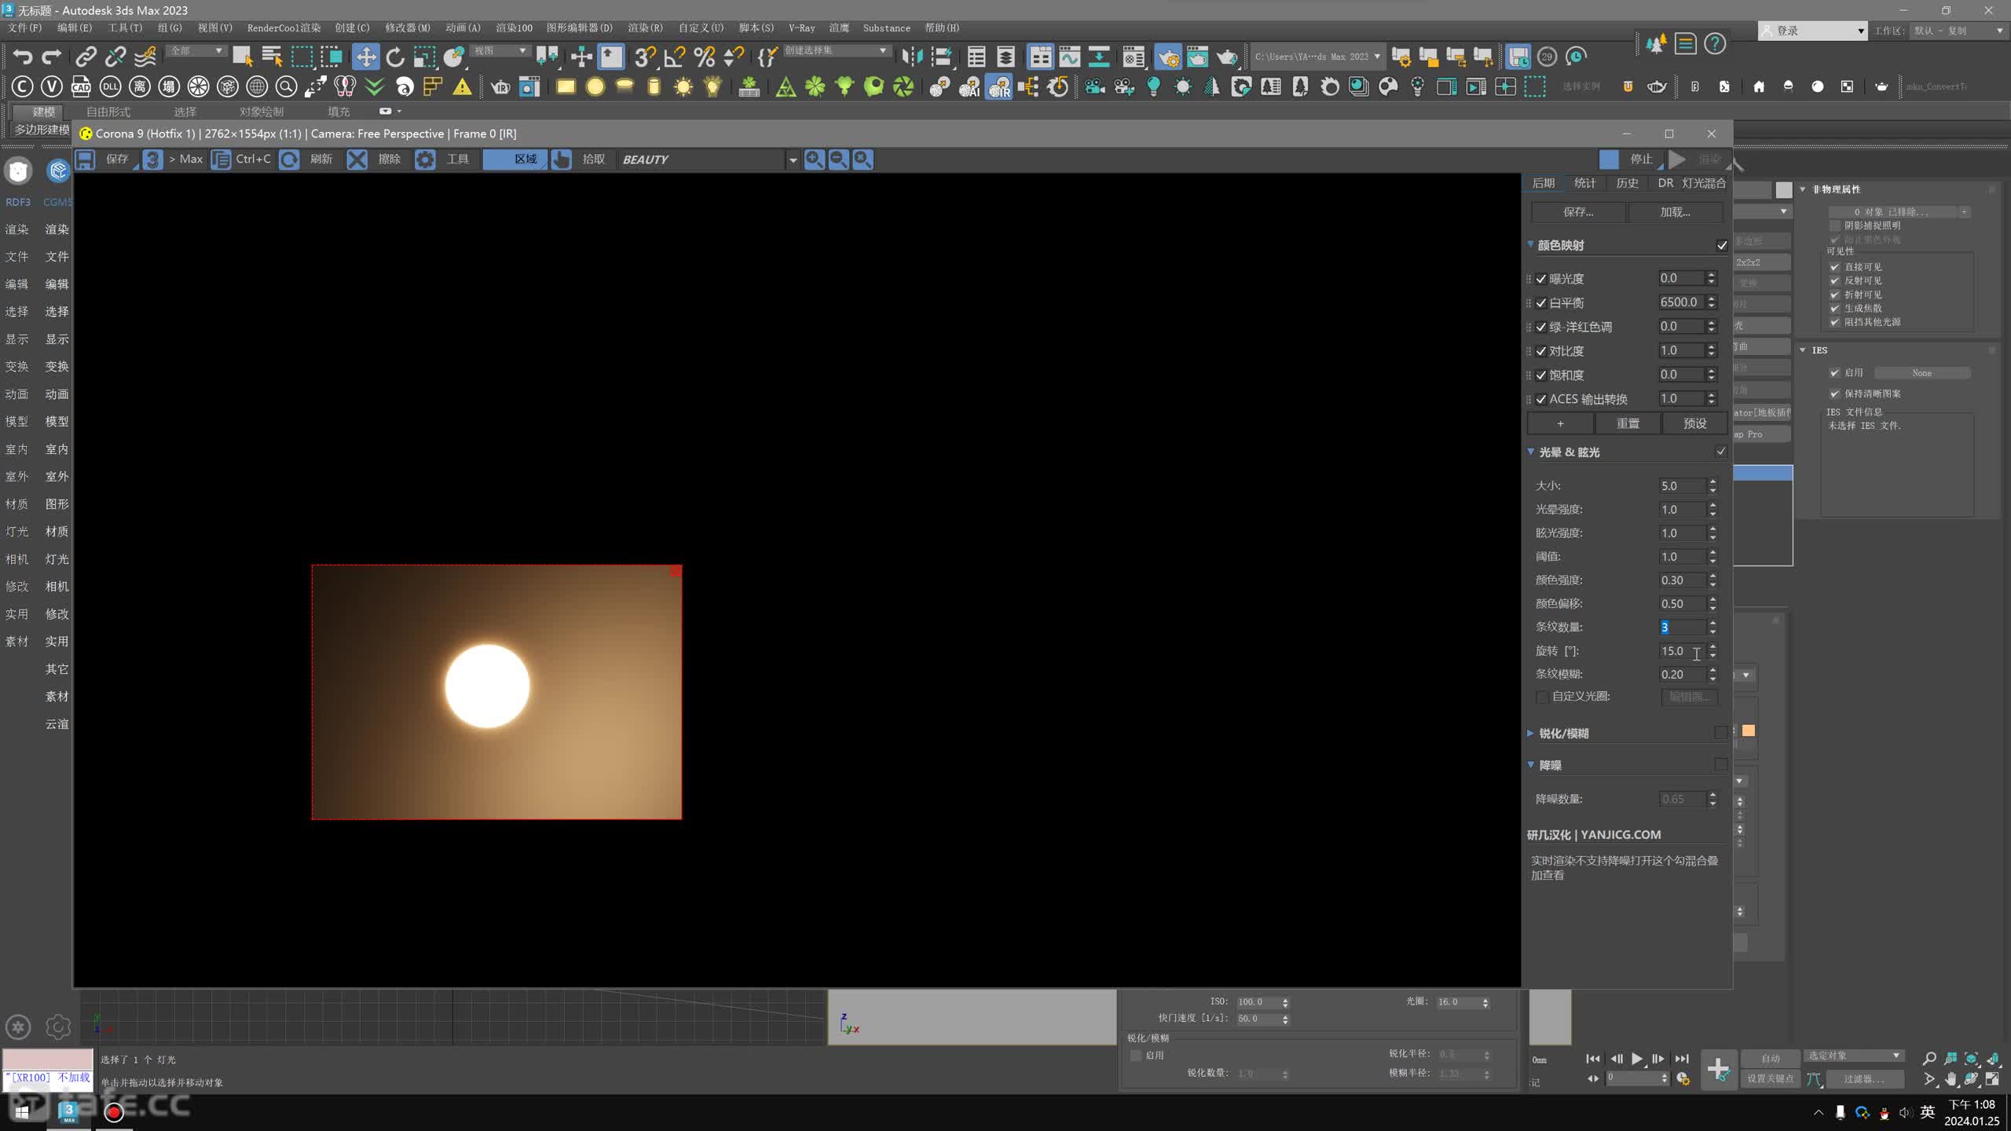Open the 文件(F) menu

click(x=24, y=27)
